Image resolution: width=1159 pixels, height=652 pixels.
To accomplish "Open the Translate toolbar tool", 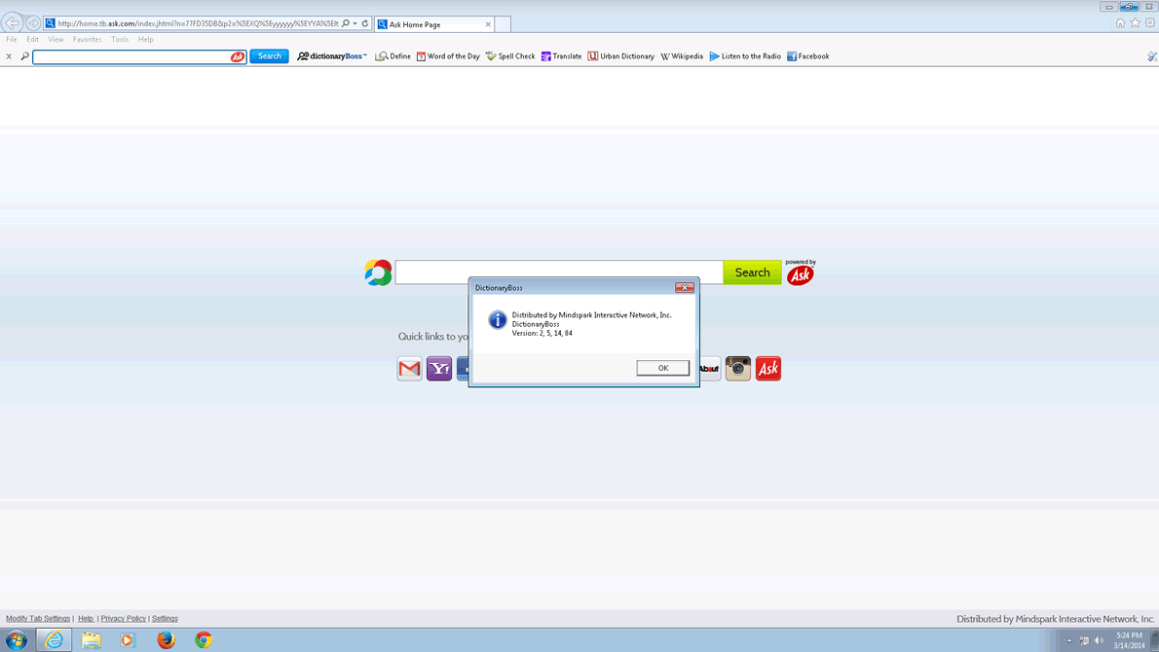I will (x=561, y=56).
